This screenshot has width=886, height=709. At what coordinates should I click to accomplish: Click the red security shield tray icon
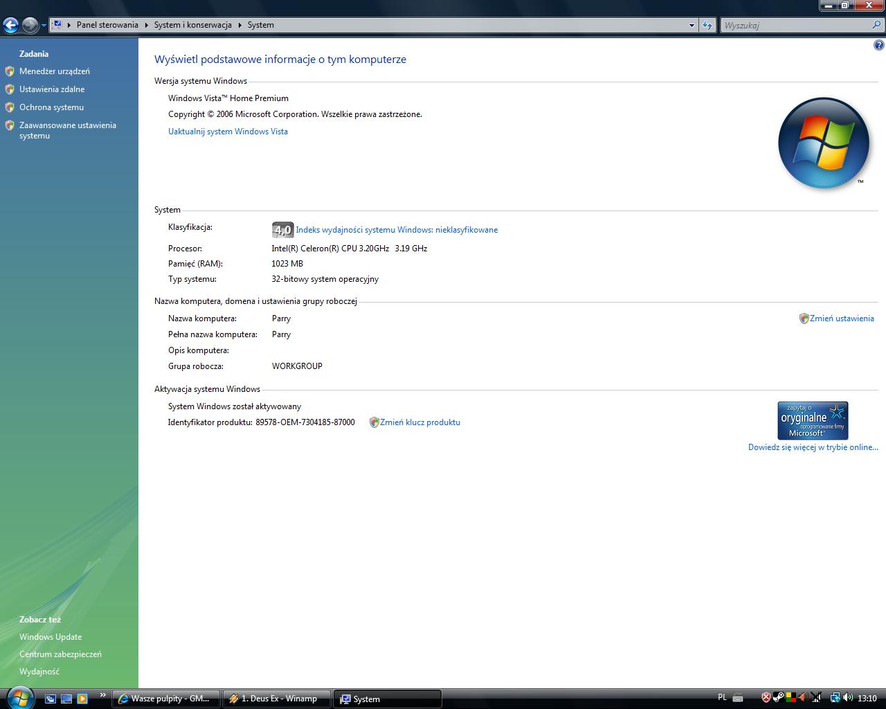766,698
